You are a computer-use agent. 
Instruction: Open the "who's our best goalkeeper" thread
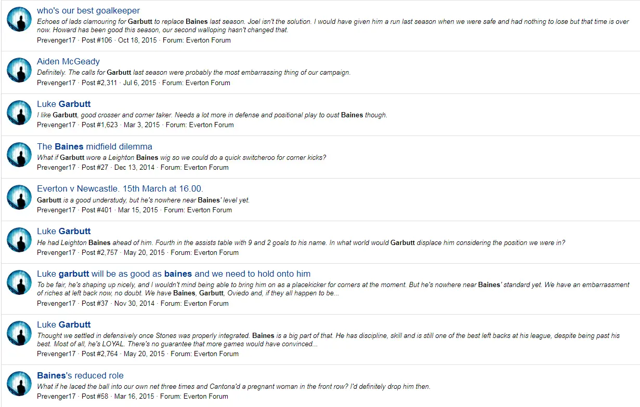tap(88, 10)
